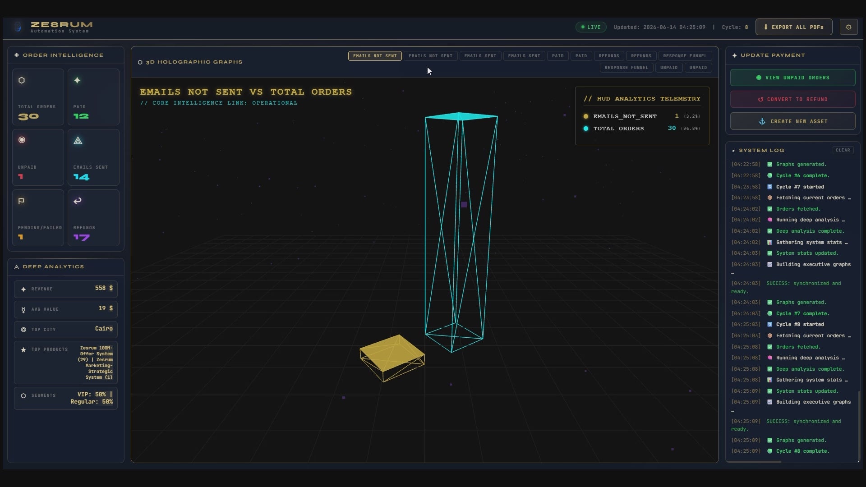Click the Revenue sparkle icon

click(23, 289)
